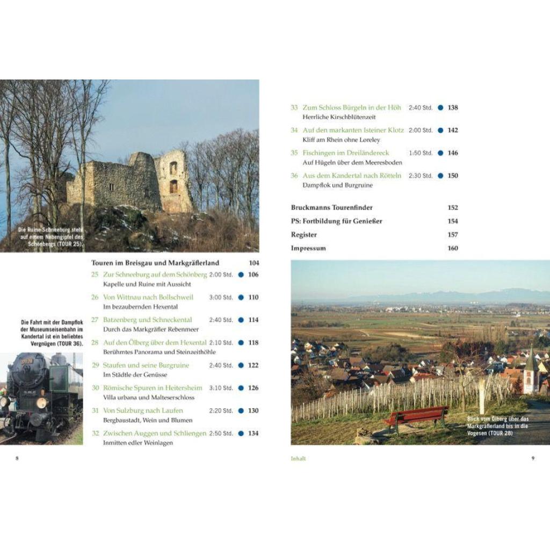This screenshot has width=550, height=550.
Task: Open the Schneeburg castle ruin photo
Action: [x=129, y=166]
